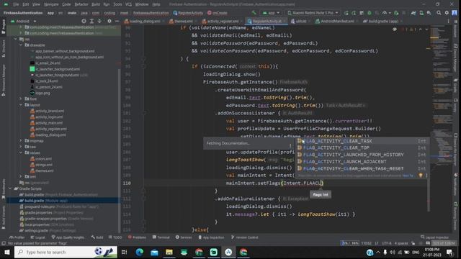Open Microsoft Edge from the taskbar
The image size is (461, 259).
click(139, 252)
